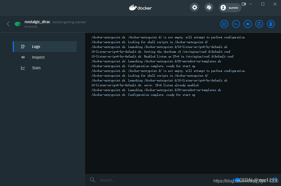Click the search magnifier icon

click(93, 180)
